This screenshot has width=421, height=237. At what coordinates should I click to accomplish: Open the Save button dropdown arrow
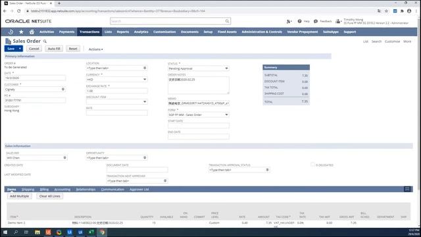20,49
